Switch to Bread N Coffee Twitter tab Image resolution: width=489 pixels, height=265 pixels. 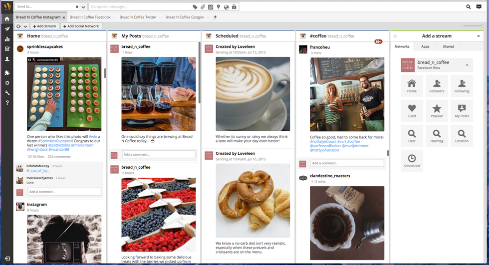pos(140,17)
